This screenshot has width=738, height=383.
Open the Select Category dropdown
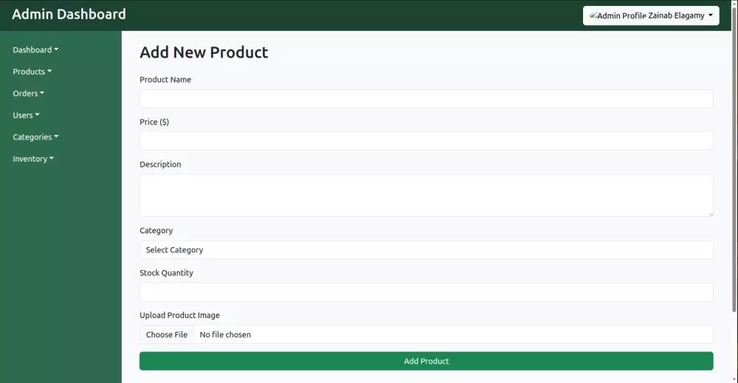(x=426, y=250)
